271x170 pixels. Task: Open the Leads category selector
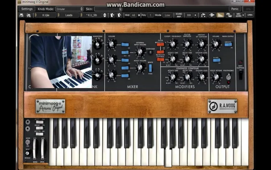(x=69, y=15)
